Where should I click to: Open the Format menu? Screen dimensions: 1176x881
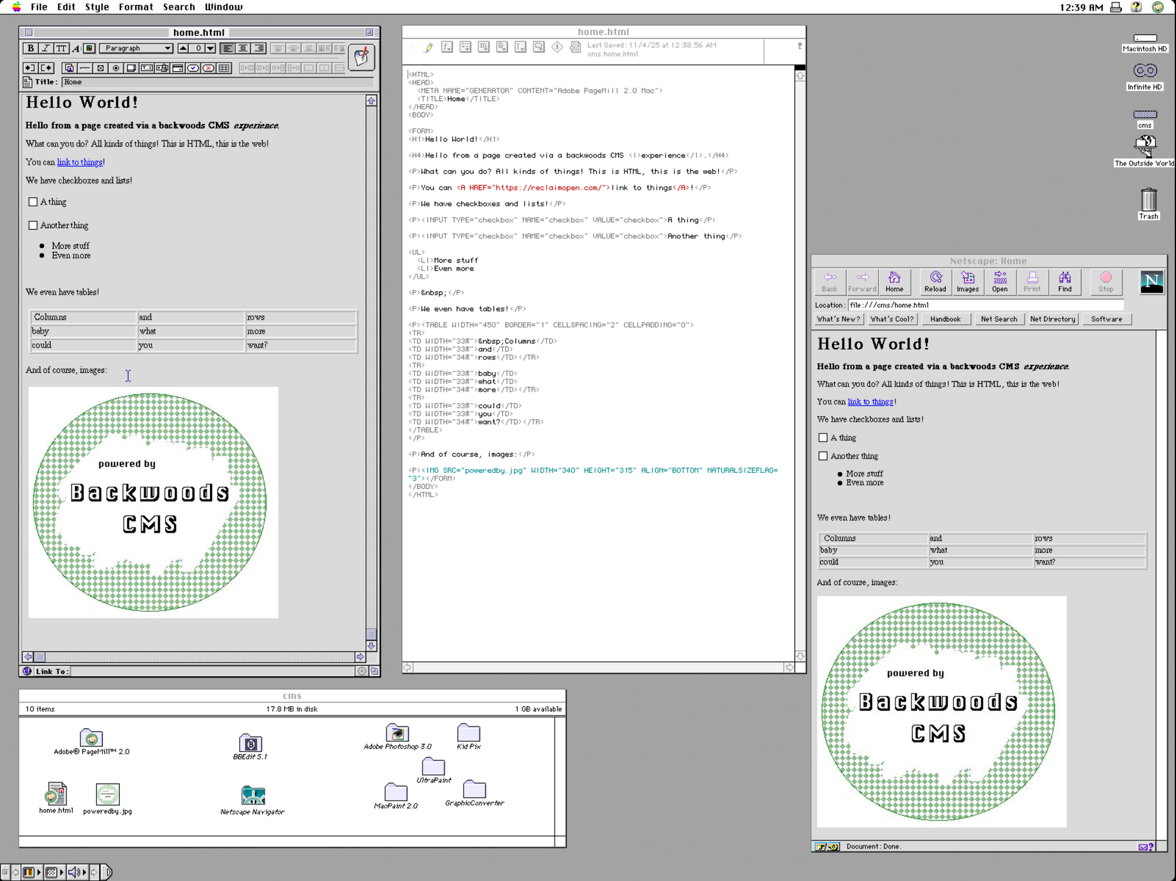[135, 7]
